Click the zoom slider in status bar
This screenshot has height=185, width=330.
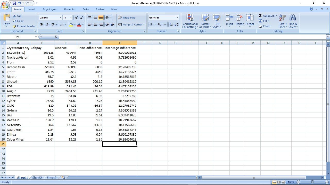tap(312, 182)
